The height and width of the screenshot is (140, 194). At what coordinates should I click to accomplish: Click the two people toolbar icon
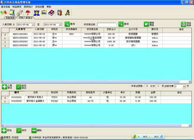[x=60, y=12]
